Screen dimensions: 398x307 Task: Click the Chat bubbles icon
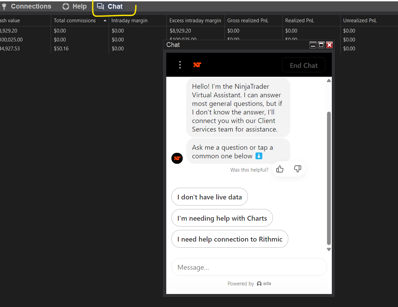(100, 7)
